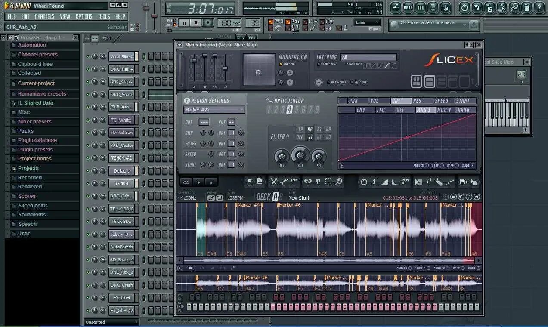Toggle the Smooth modulation checkbox
The width and height of the screenshot is (548, 327).
[x=280, y=65]
